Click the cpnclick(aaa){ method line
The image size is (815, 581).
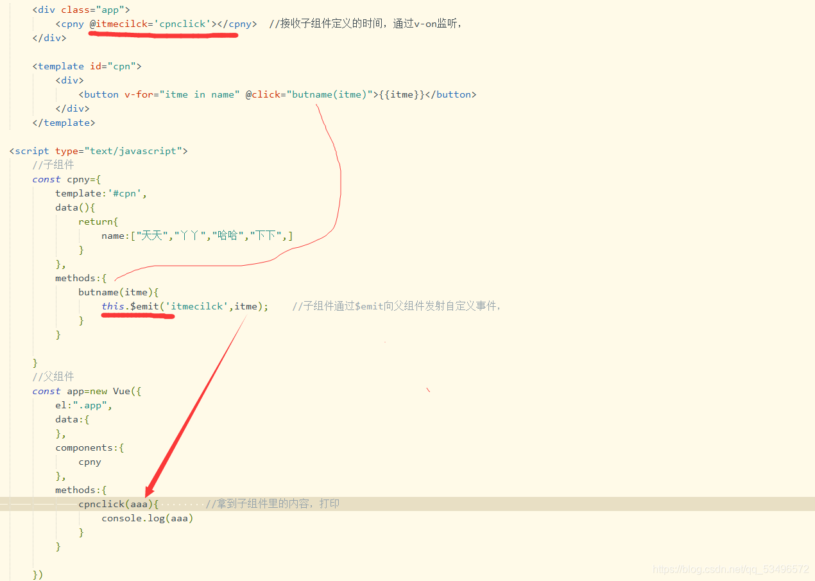pos(118,504)
